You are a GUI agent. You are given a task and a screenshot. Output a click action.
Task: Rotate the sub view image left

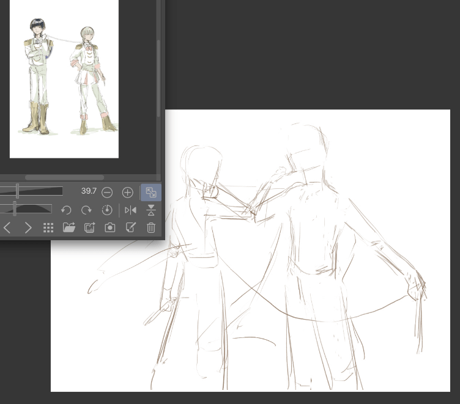[x=66, y=210]
